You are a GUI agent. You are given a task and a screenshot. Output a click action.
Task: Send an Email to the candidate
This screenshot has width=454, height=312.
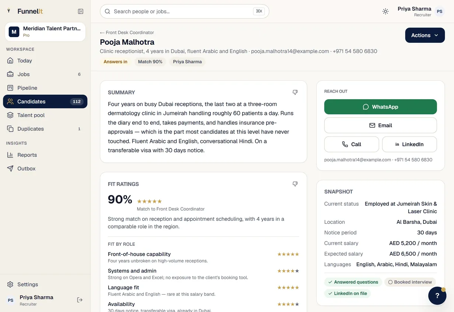(381, 125)
